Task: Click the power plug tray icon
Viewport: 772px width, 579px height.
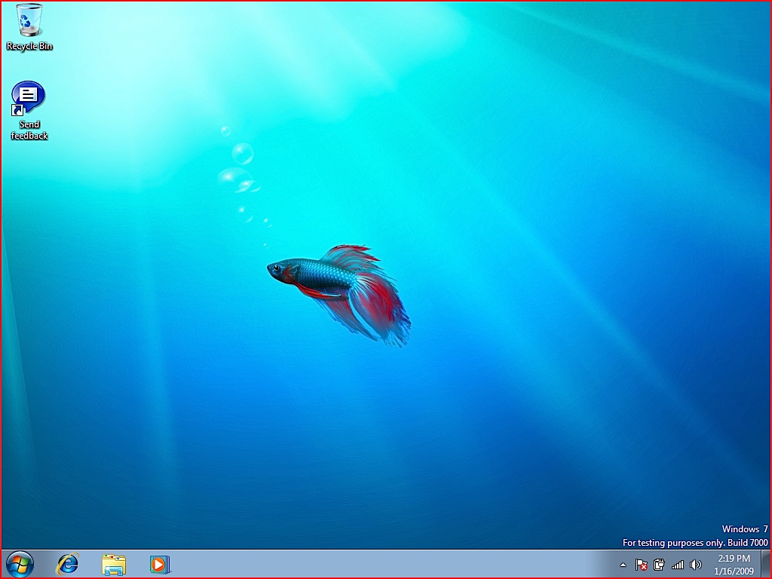Action: tap(660, 565)
